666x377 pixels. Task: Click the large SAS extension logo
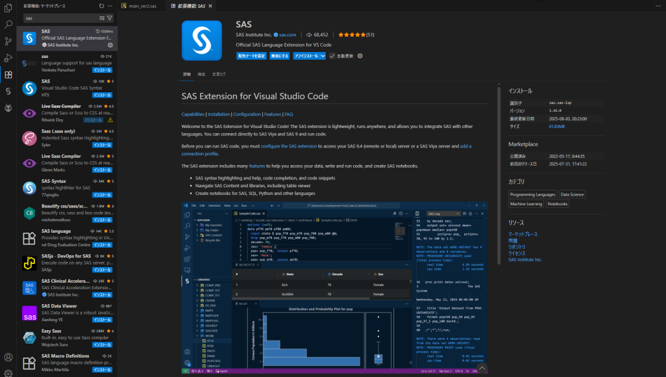(x=202, y=40)
